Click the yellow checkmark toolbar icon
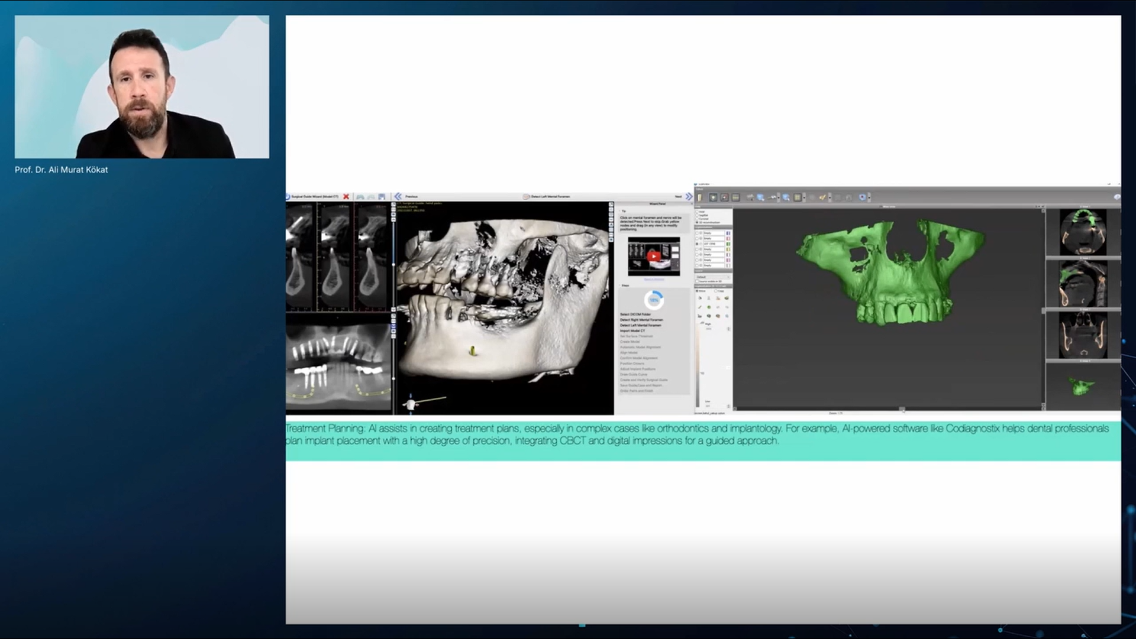The image size is (1136, 639). point(822,197)
